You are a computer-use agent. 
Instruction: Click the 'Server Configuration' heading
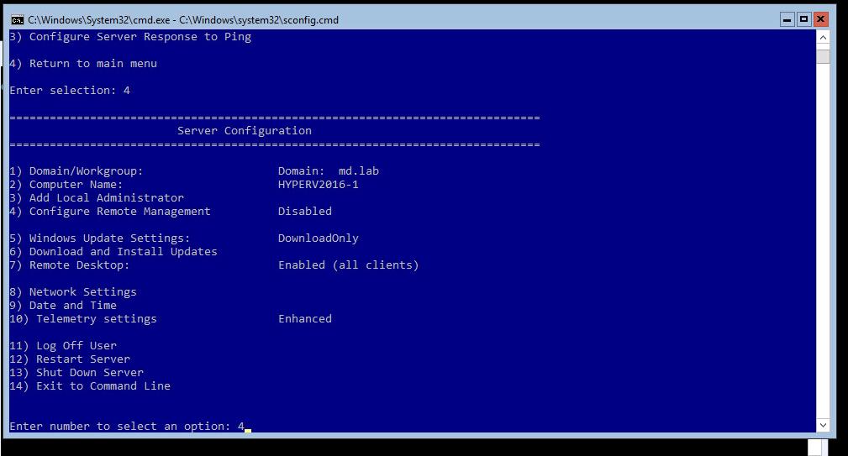pos(245,131)
